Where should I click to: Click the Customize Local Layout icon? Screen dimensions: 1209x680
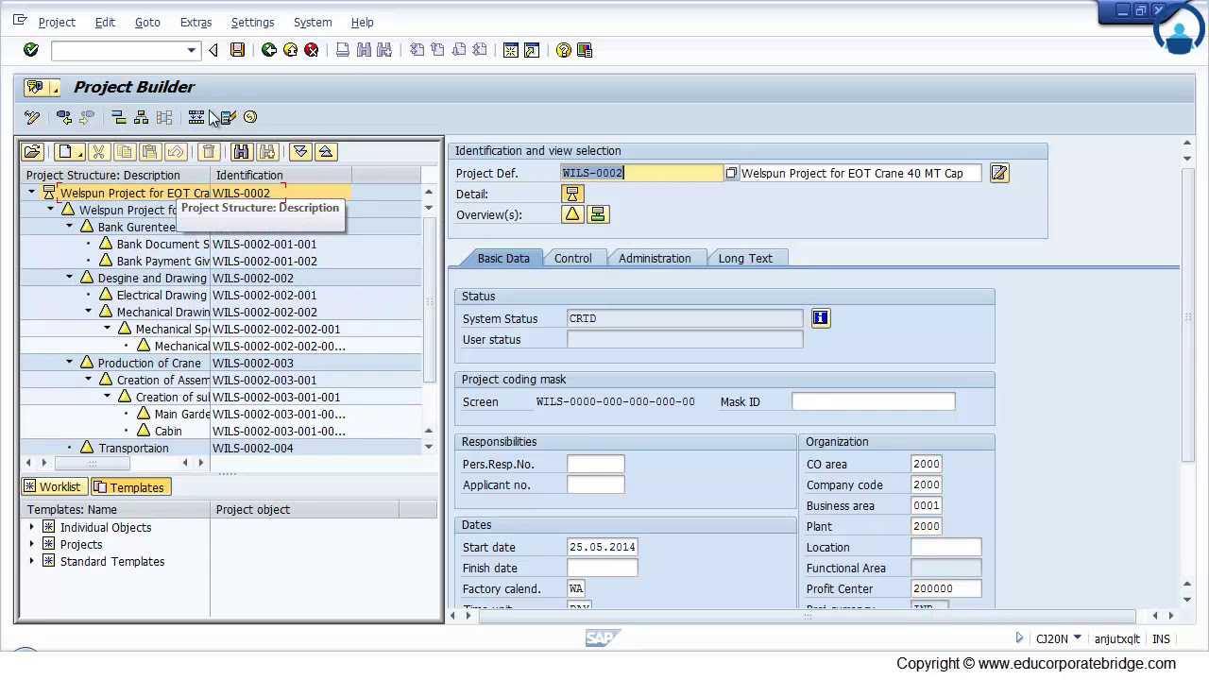(585, 50)
